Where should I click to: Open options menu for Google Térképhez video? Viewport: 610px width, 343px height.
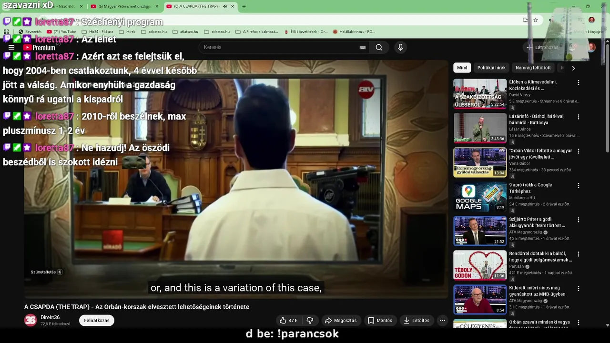click(579, 185)
